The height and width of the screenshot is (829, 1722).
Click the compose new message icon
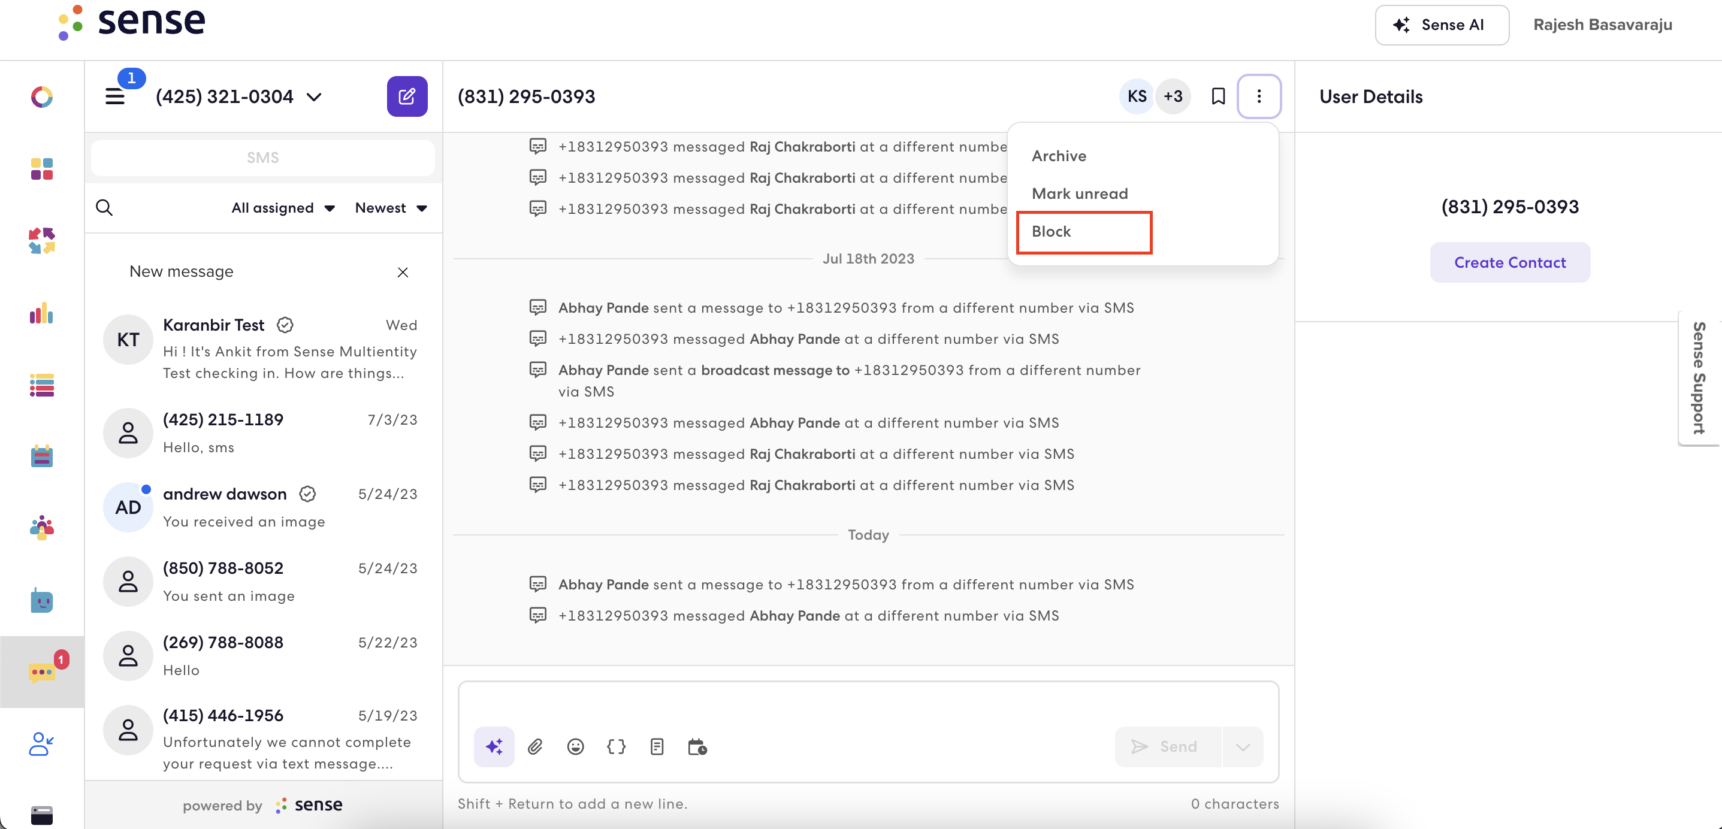[x=406, y=96]
